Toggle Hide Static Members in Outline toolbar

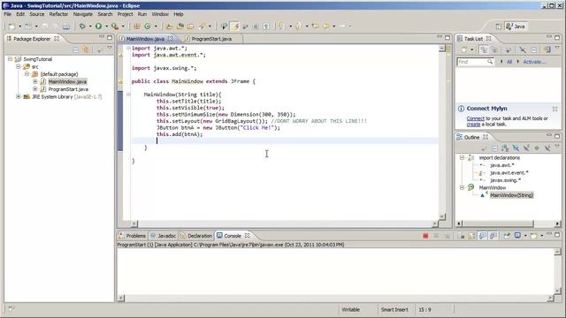tap(526, 148)
